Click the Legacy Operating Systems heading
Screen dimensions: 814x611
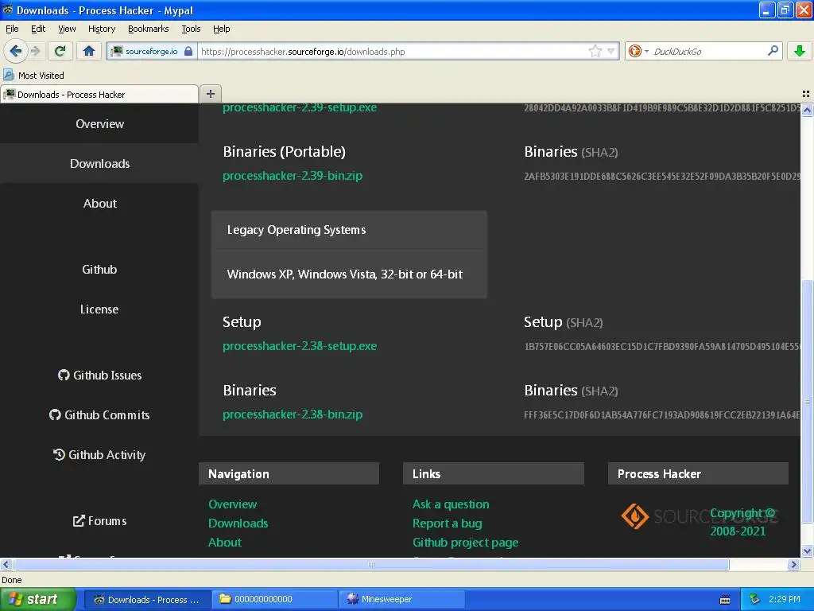pyautogui.click(x=297, y=230)
